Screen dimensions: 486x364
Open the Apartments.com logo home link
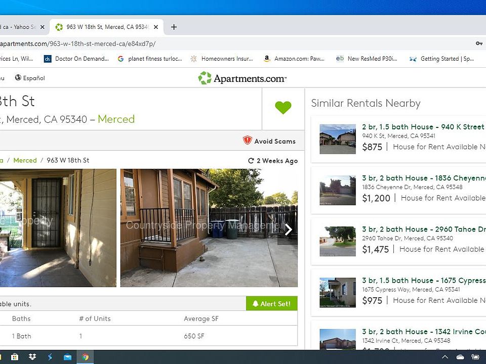click(x=242, y=78)
